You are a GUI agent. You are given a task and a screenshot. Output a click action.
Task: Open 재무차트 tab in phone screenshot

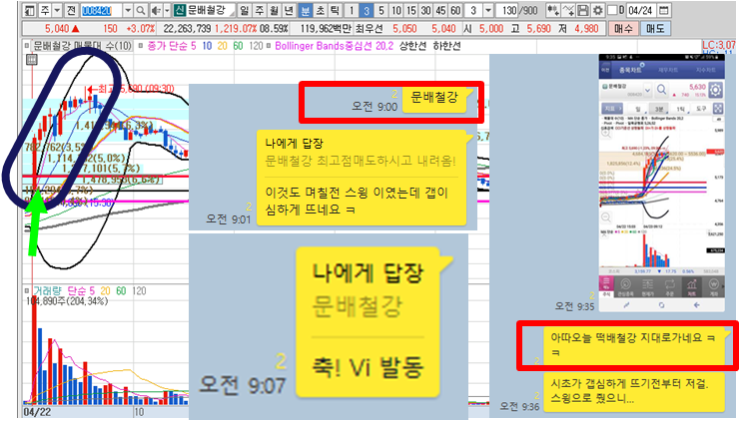coord(668,70)
